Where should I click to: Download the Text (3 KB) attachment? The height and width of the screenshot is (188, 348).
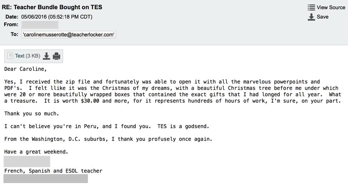(x=46, y=56)
